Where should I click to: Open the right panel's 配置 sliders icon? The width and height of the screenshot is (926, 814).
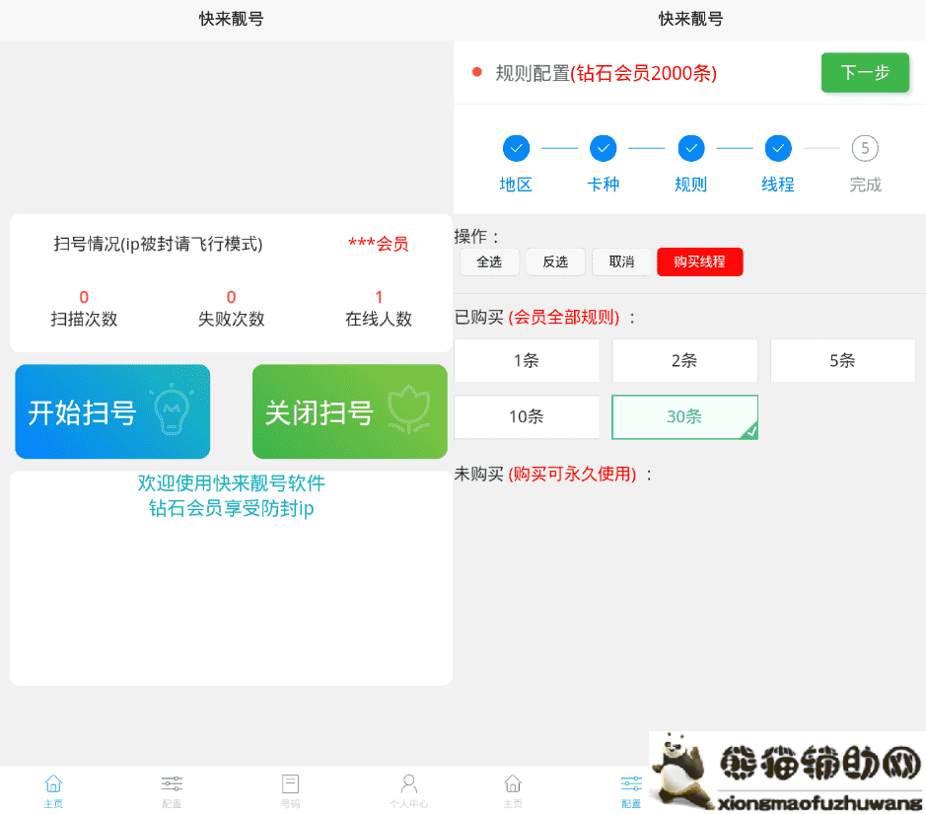click(630, 784)
